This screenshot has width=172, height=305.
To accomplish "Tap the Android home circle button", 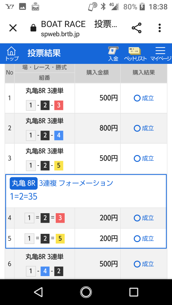I will click(86, 292).
